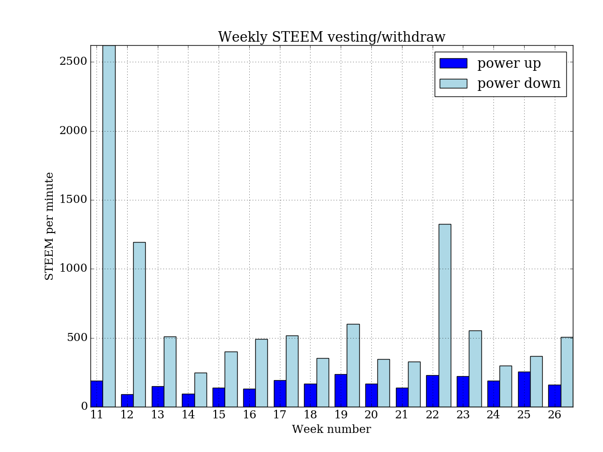Click the x-axis tick label 21
Viewport: 603px width, 452px height.
(402, 415)
